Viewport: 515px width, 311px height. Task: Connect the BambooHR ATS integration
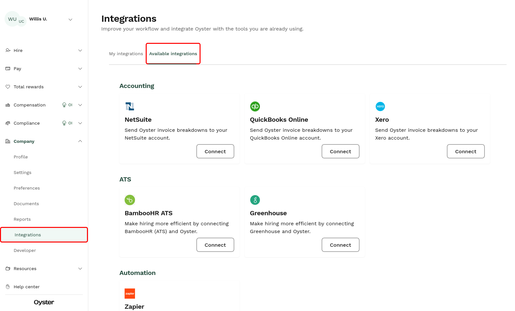click(x=215, y=245)
